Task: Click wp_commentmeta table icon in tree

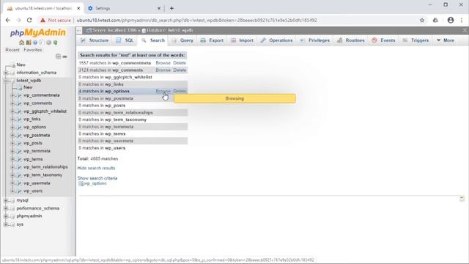Action: pyautogui.click(x=19, y=95)
